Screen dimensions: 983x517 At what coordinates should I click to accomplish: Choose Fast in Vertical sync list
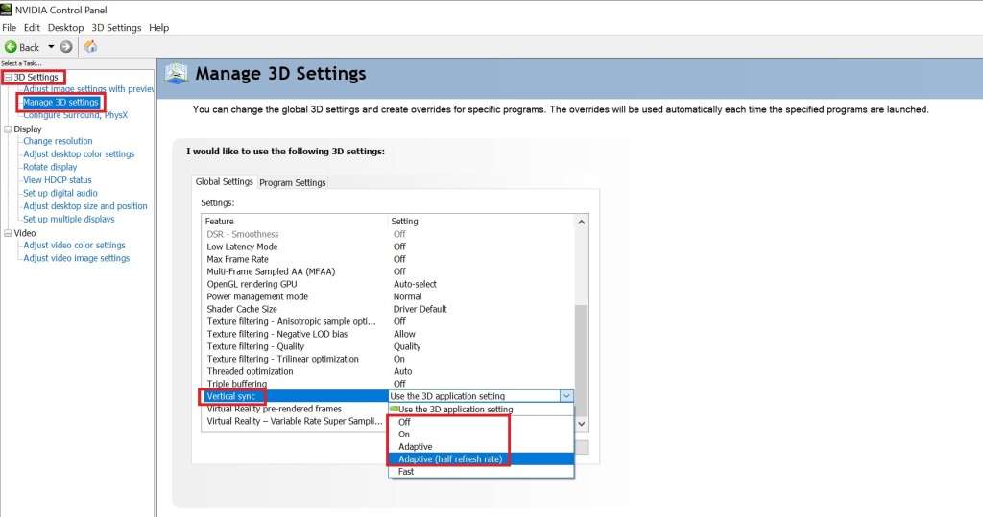481,472
